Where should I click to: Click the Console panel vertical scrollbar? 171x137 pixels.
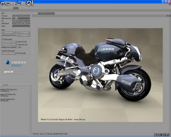(30, 111)
